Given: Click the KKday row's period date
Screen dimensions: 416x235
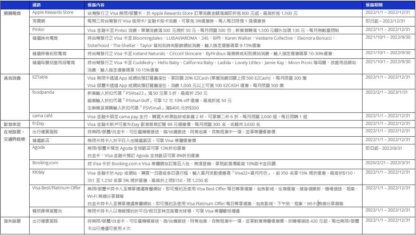Looking at the screenshot, I should [x=388, y=172].
